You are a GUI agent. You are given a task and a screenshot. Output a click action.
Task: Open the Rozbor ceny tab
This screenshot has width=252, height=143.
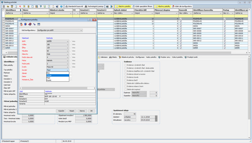coord(164,57)
